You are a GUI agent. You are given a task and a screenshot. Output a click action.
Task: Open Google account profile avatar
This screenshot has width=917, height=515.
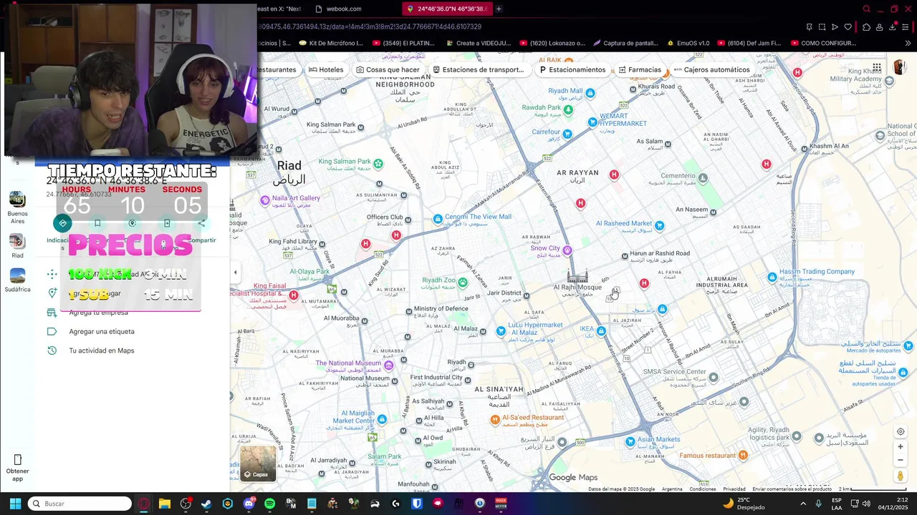[x=899, y=67]
